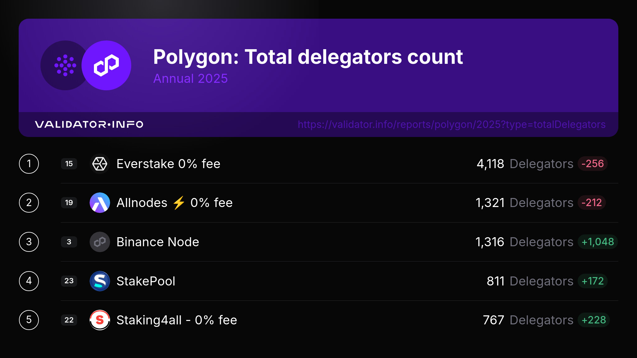This screenshot has width=637, height=358.
Task: Click the rank 1 circle badge
Action: 29,164
